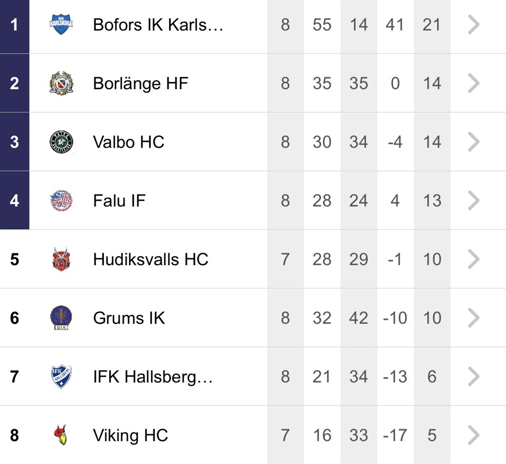Click the Viking HC team logo

pos(61,435)
